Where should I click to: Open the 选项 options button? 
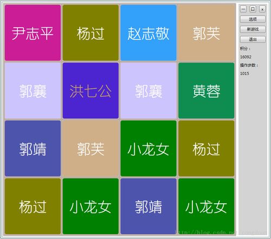[x=253, y=19]
